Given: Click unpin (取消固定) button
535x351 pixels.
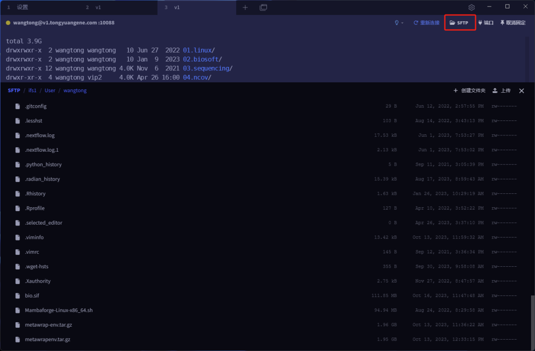Looking at the screenshot, I should [513, 22].
